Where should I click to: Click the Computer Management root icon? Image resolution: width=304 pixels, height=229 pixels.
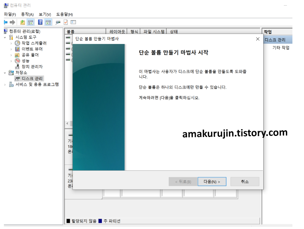(x=6, y=31)
